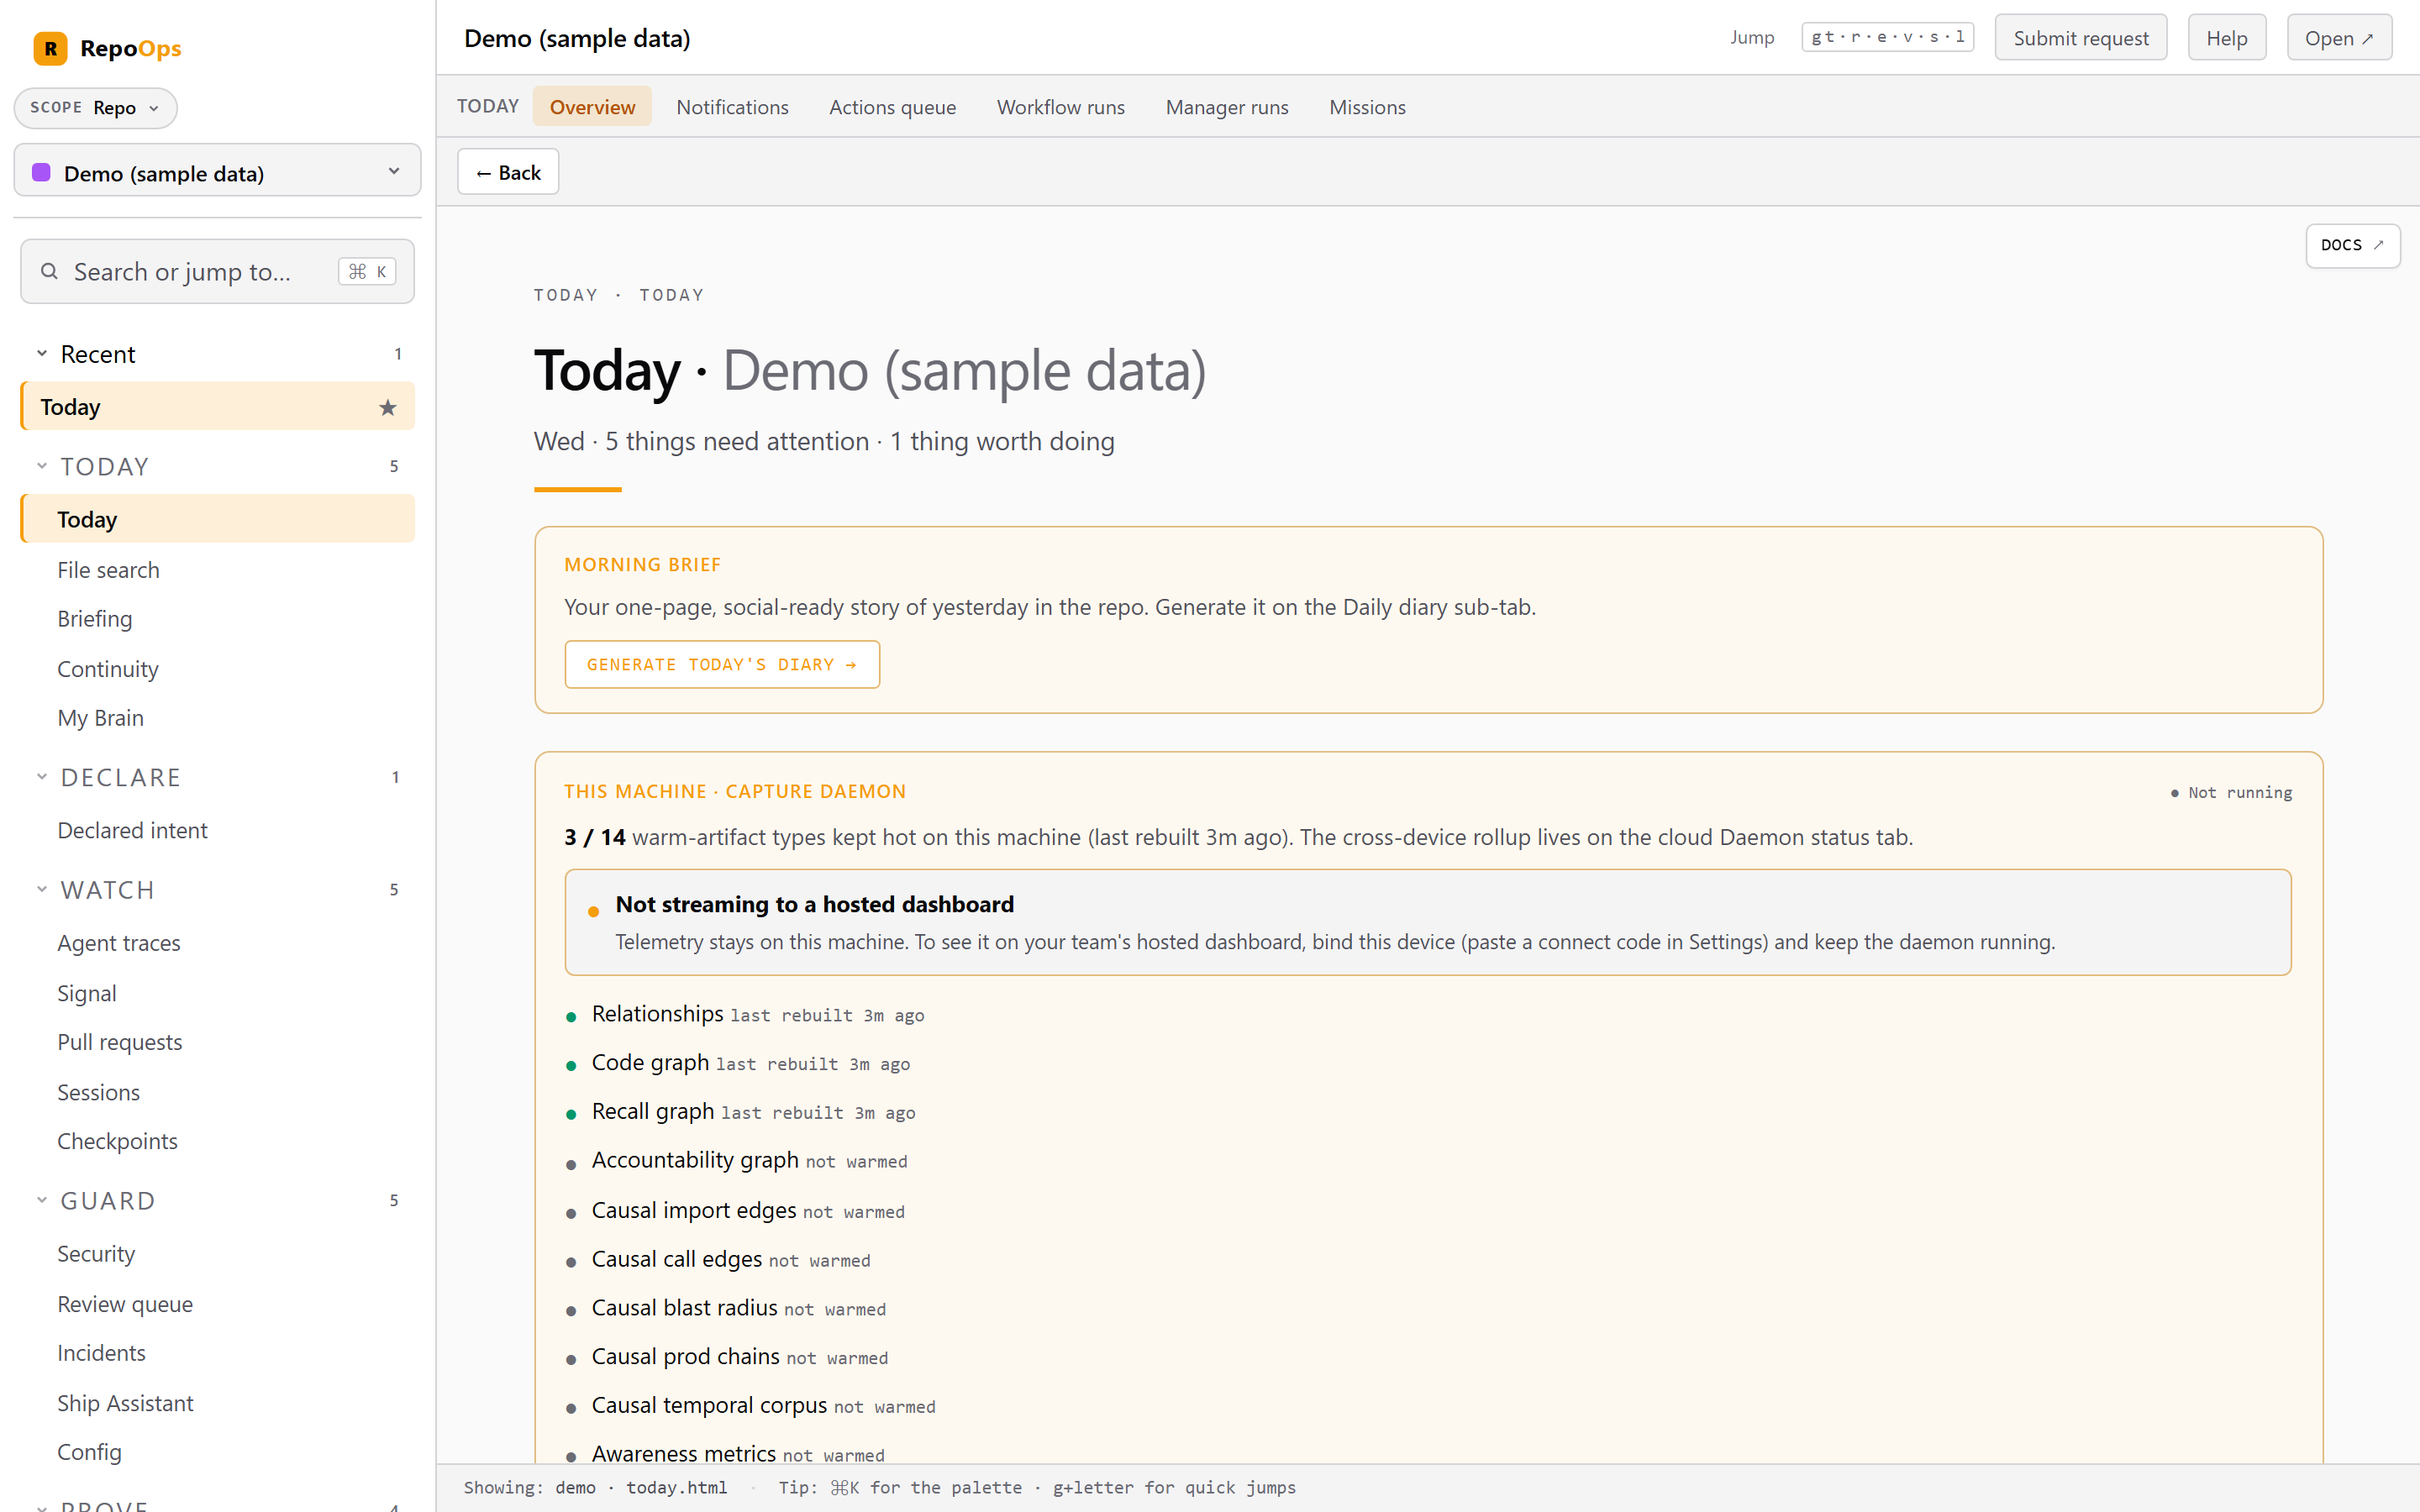Click 'Not streaming to a hosted dashboard' notice
This screenshot has height=1512, width=2420.
(x=1427, y=922)
